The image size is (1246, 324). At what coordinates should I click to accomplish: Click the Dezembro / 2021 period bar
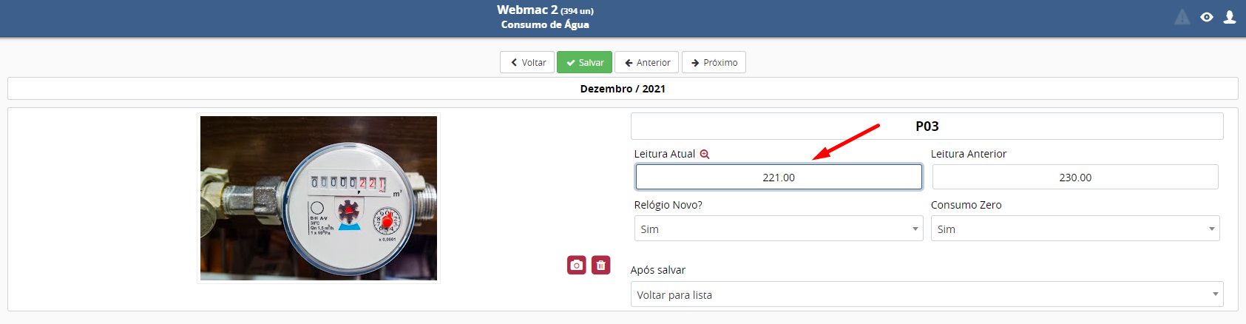click(623, 89)
